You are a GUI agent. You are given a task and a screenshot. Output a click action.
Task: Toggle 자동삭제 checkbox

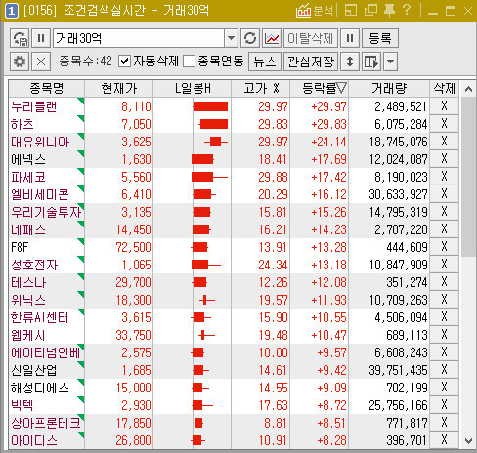coord(125,62)
